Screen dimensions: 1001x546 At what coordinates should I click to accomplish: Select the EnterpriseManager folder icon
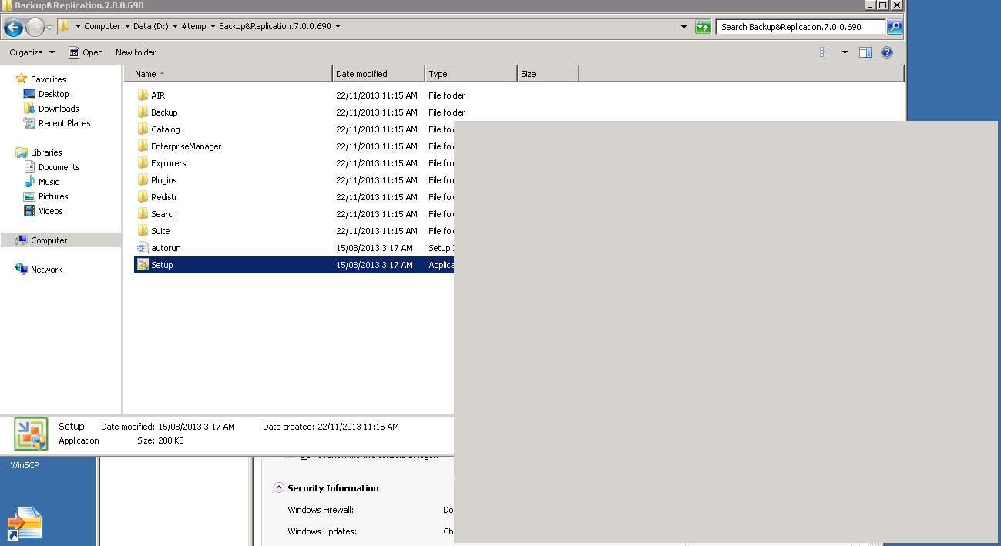(143, 146)
